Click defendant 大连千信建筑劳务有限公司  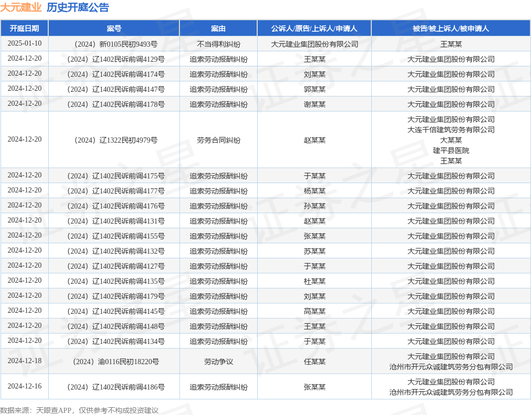tap(451, 130)
